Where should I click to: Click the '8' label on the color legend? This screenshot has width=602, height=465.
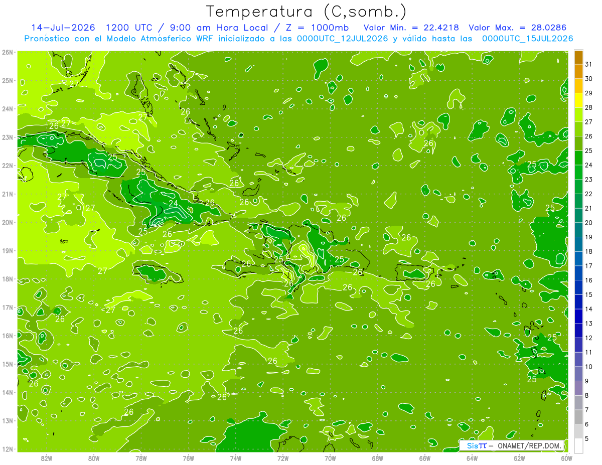pos(587,395)
